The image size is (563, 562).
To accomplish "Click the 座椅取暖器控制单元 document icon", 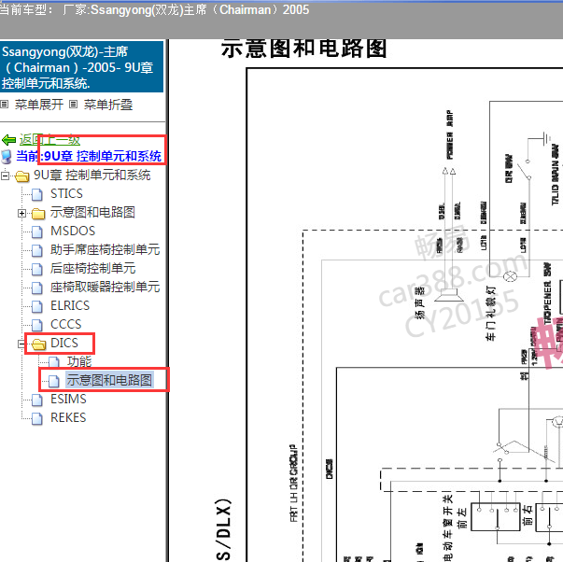I will [x=37, y=288].
